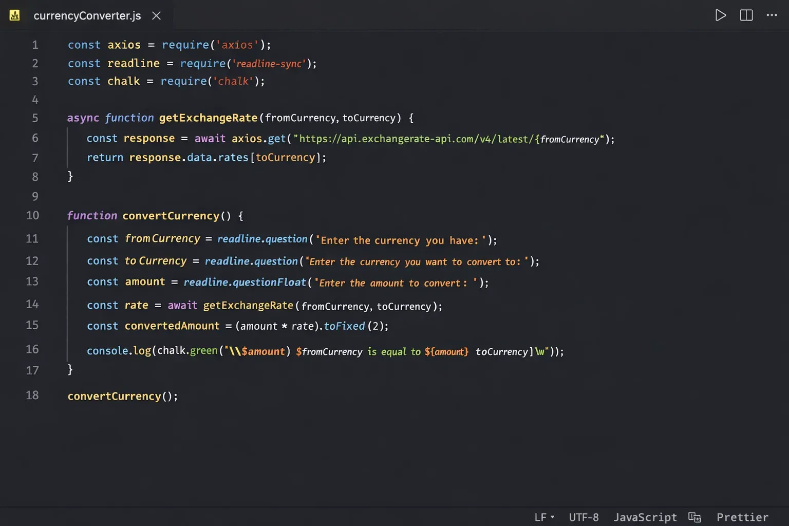Click the Split Editor icon
The width and height of the screenshot is (789, 526).
tap(746, 15)
